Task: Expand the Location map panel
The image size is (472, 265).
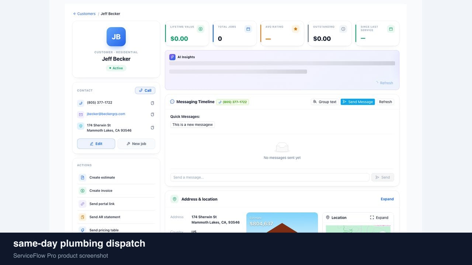Action: 379,218
